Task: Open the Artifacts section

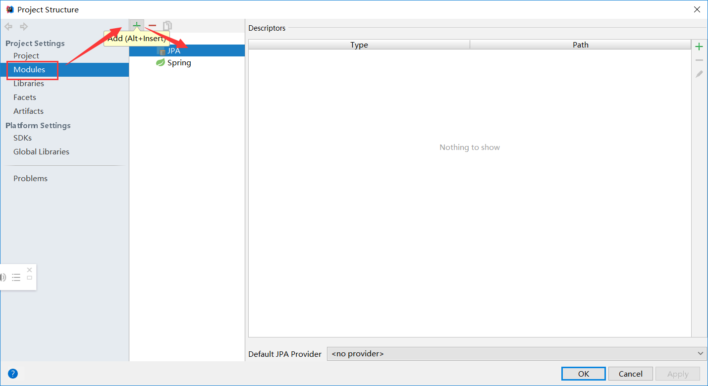Action: click(29, 111)
